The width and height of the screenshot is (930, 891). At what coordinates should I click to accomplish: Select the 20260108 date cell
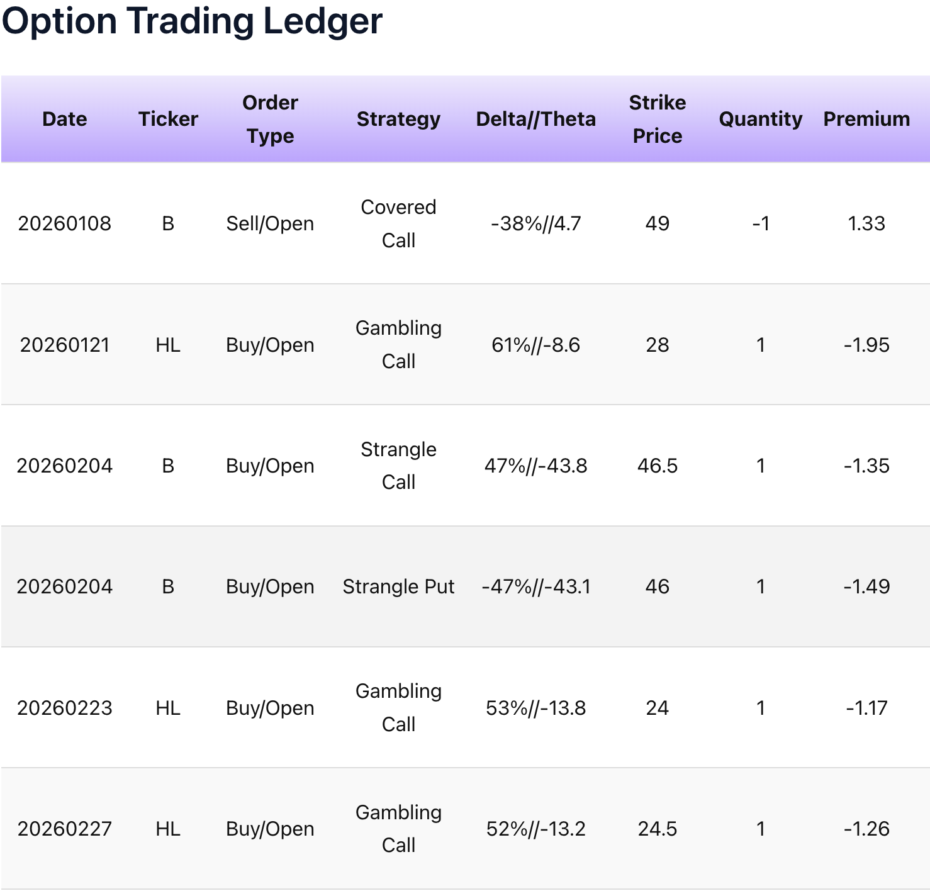pyautogui.click(x=65, y=223)
